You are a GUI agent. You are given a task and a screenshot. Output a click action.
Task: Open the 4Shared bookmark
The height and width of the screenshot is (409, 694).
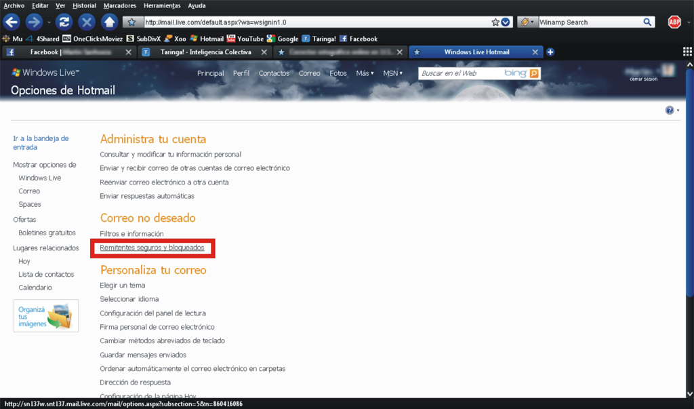pos(43,39)
